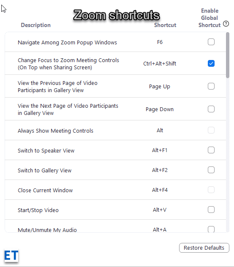234x267 pixels.
Task: Click the shortcuts list vertical scrollbar thumb
Action: pyautogui.click(x=228, y=55)
